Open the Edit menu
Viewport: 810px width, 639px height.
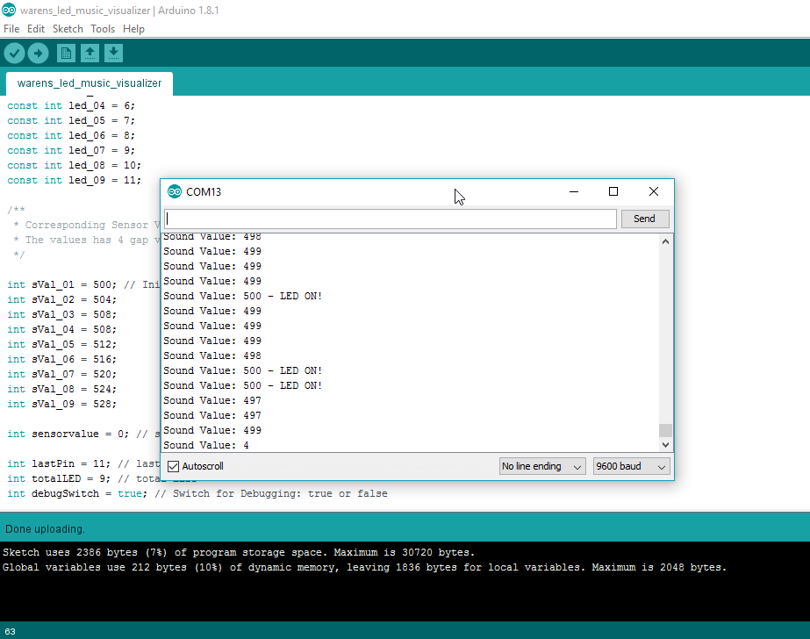coord(36,29)
